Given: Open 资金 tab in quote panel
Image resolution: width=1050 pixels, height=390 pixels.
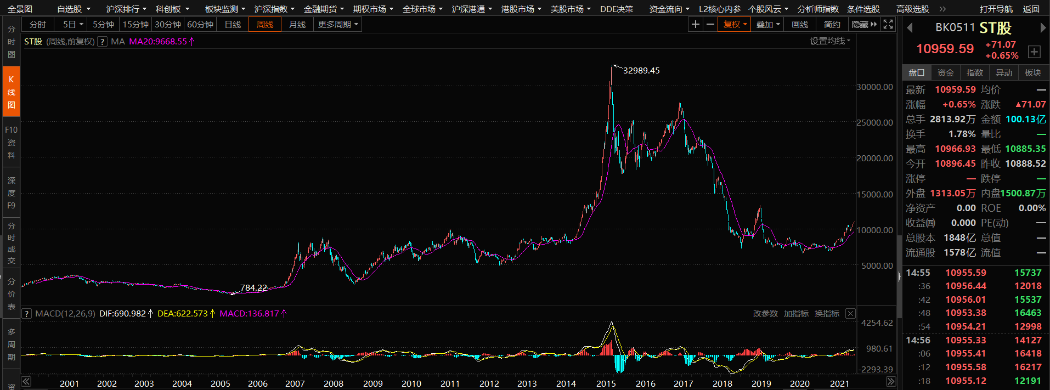Looking at the screenshot, I should pos(945,72).
